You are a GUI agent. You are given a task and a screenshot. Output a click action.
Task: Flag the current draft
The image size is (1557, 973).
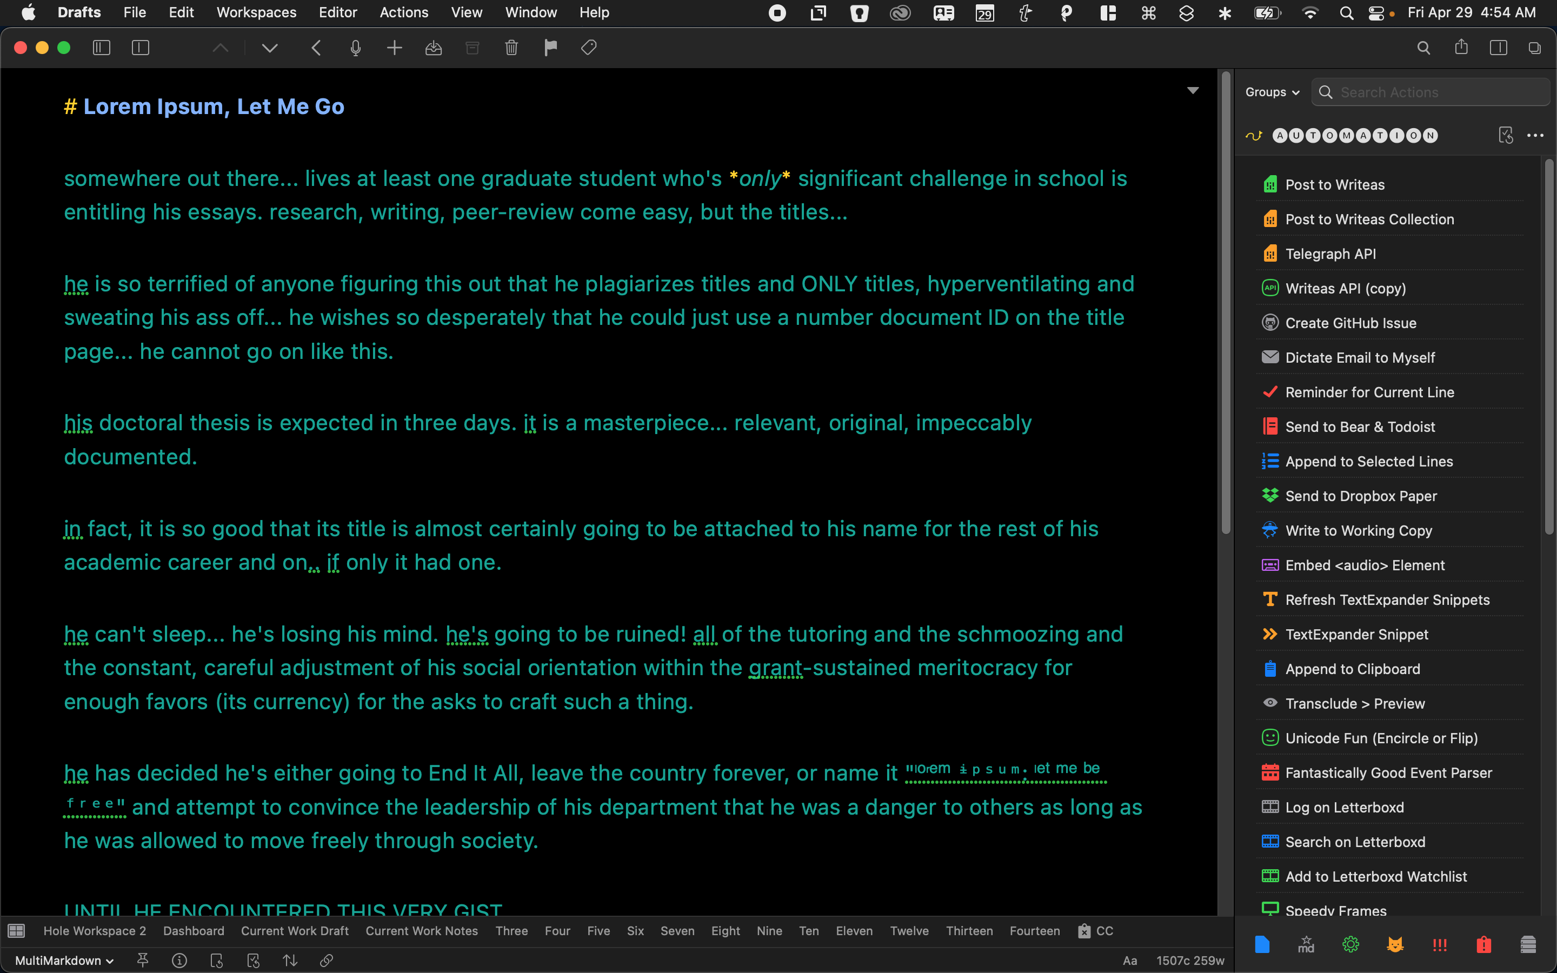[x=549, y=47]
